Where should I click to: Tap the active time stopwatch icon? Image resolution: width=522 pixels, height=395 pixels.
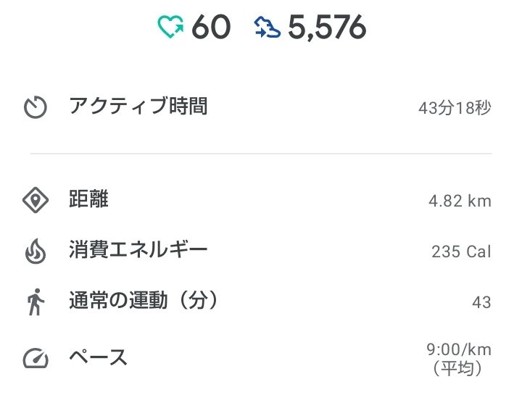point(36,107)
